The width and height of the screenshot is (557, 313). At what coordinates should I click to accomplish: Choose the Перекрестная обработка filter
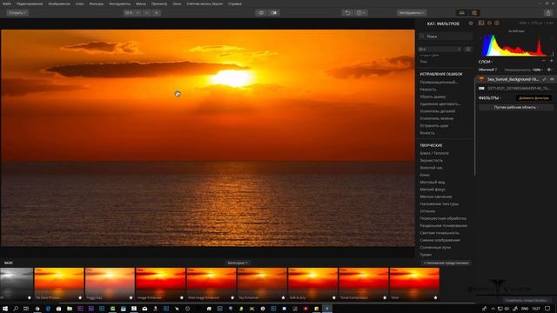[x=443, y=218]
